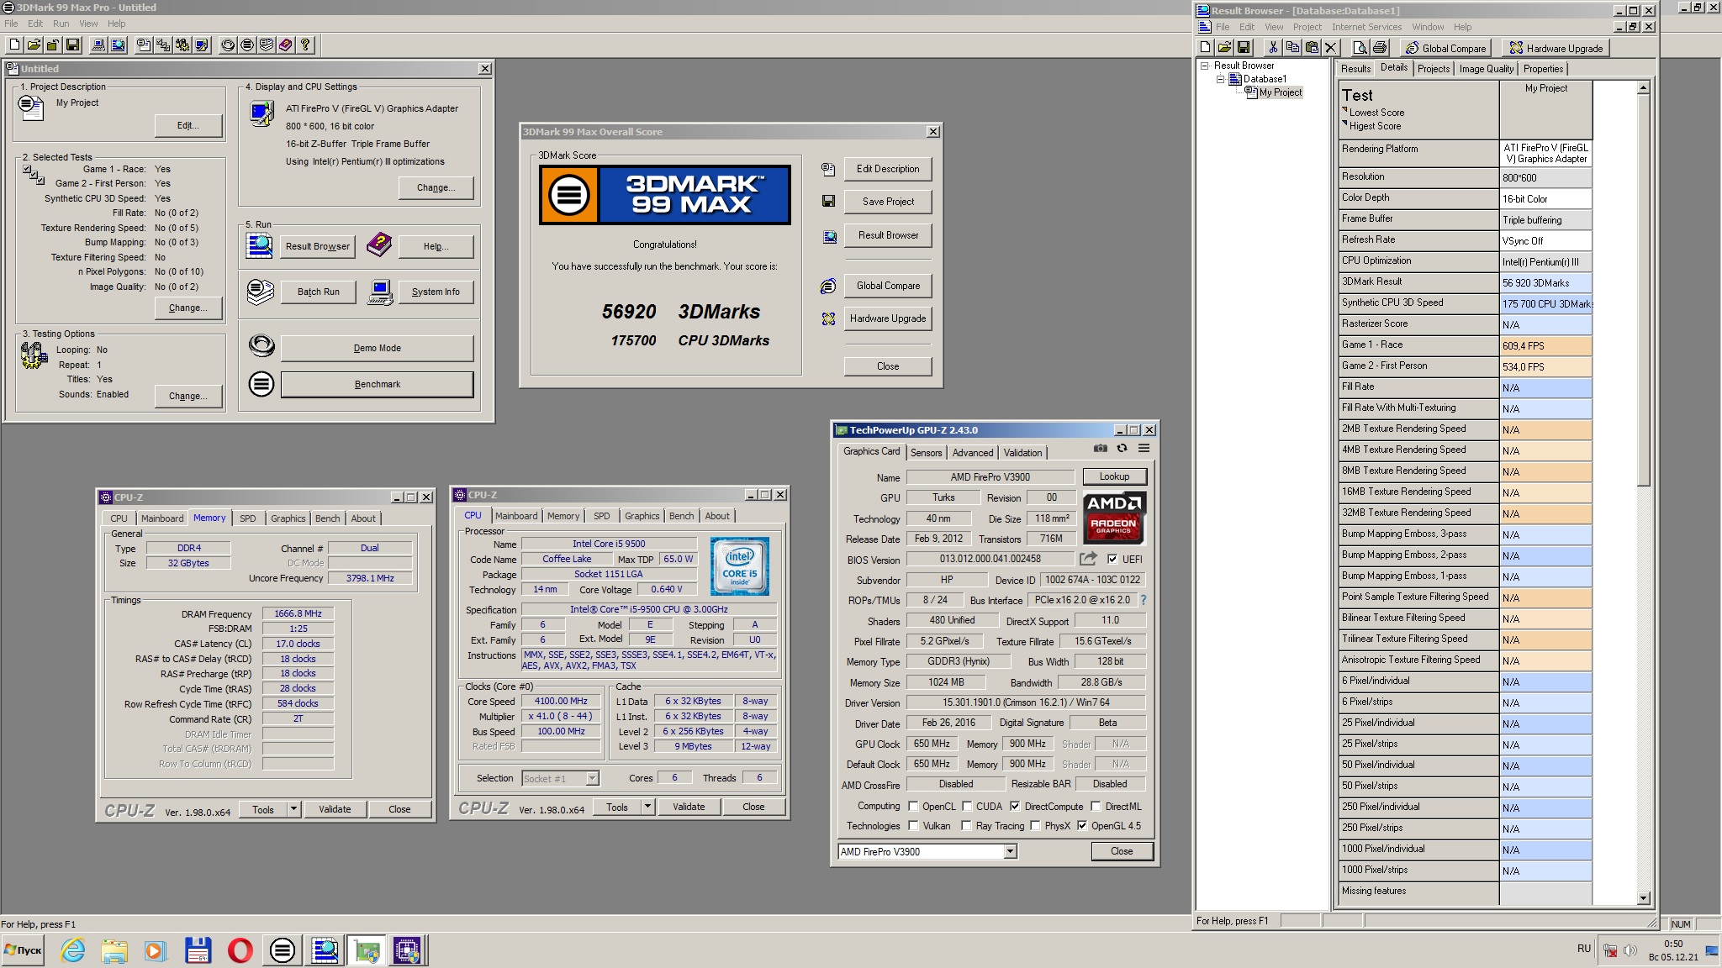Click taskbar clock showing 0:50

1673,944
